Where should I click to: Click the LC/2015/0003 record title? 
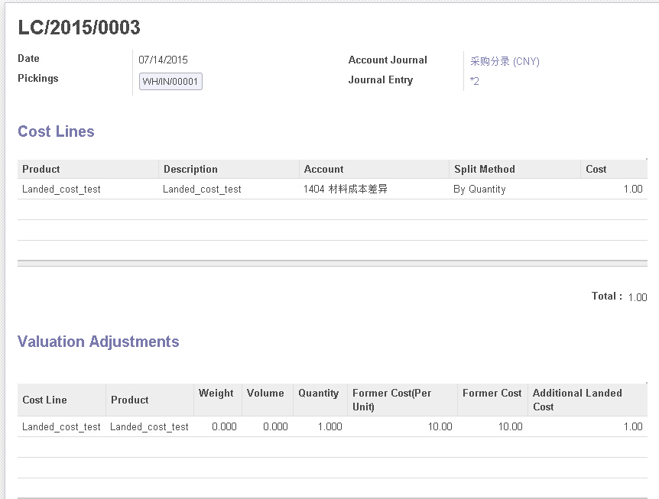tap(79, 28)
